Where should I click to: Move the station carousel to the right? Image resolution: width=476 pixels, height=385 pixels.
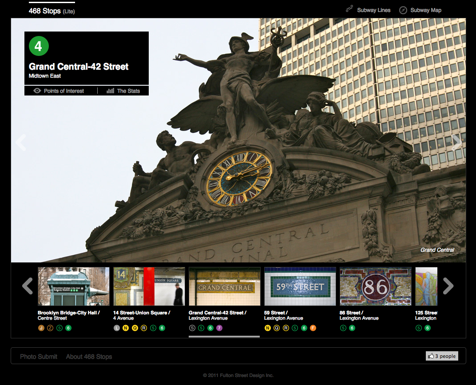(448, 286)
